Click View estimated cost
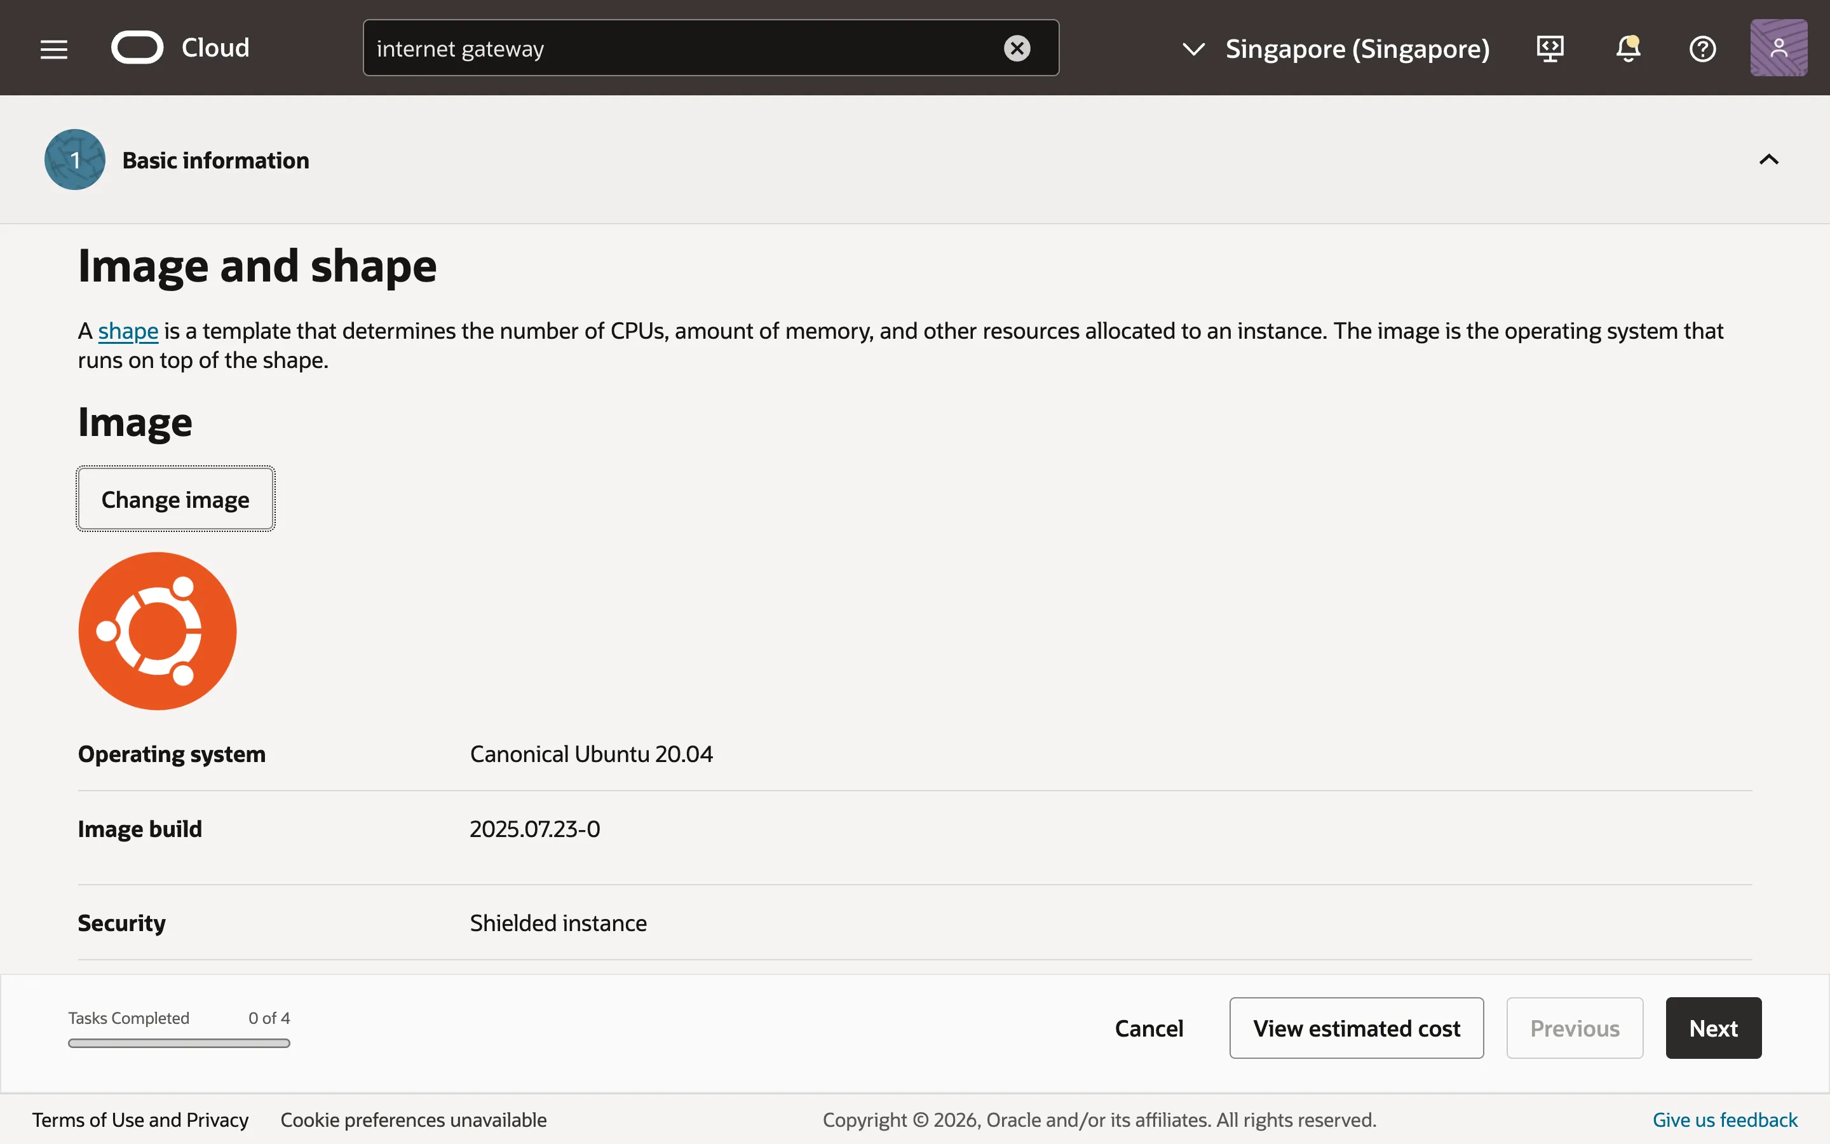The image size is (1830, 1144). coord(1356,1028)
